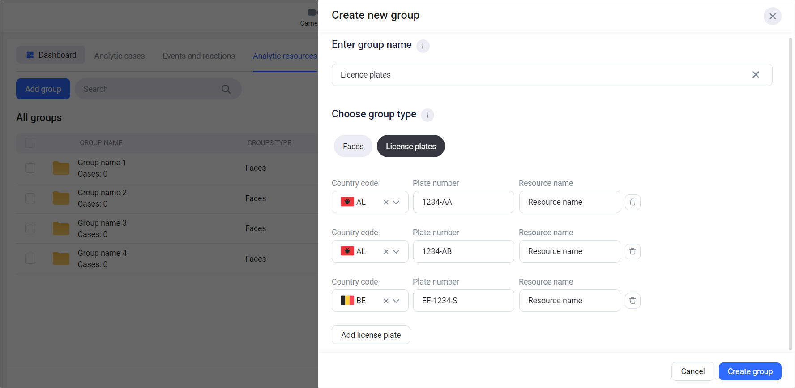The image size is (795, 388).
Task: Expand the BE country code dropdown
Action: pos(396,301)
